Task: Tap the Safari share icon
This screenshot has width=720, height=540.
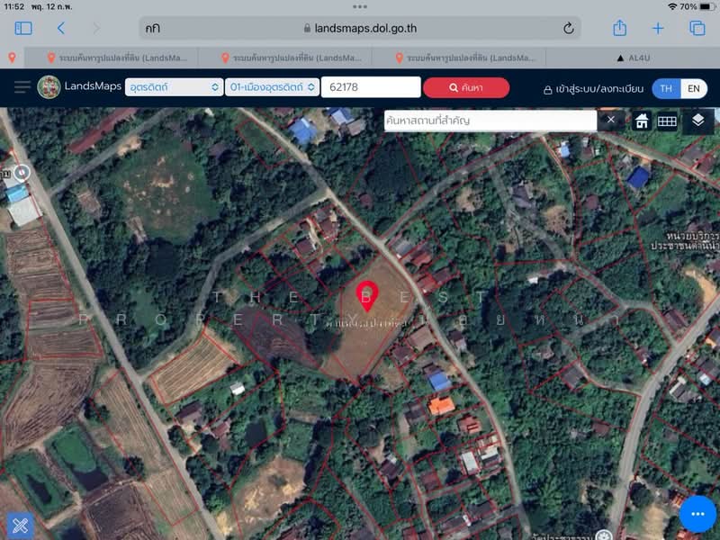Action: click(618, 28)
